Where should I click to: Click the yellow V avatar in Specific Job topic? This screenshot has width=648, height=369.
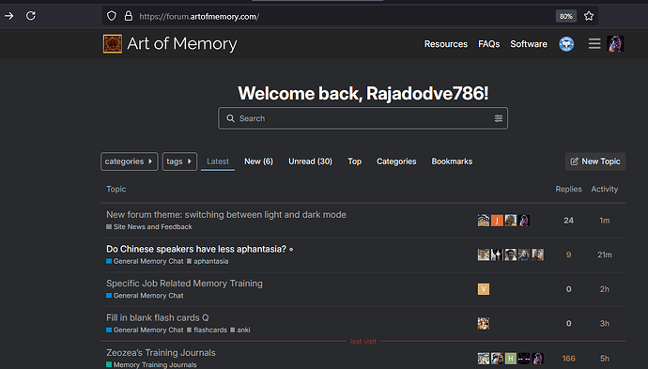[484, 289]
